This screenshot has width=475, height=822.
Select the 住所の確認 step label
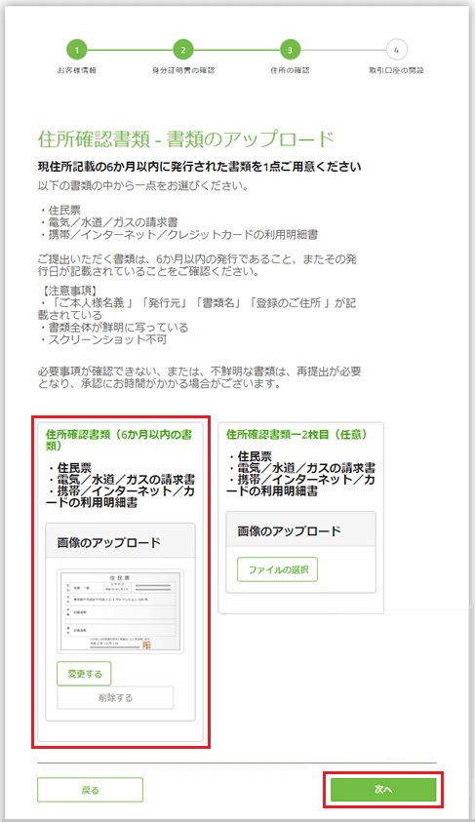pos(290,70)
